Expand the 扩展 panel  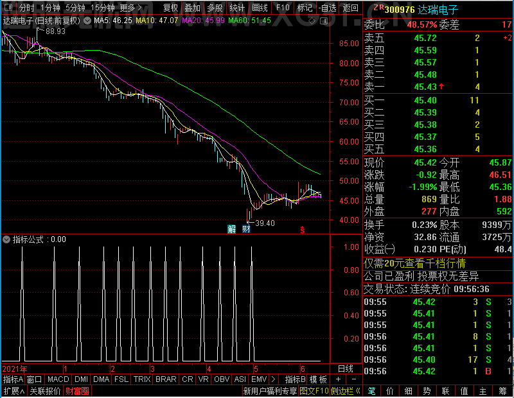14,391
